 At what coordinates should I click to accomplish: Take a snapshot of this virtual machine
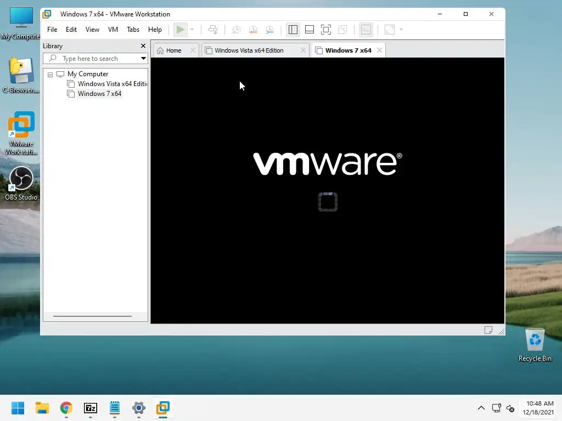pos(236,30)
